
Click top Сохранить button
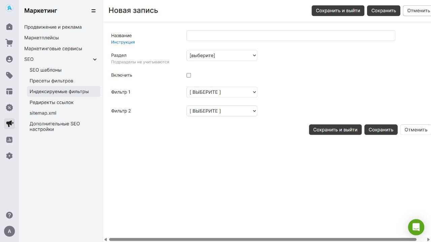[384, 11]
